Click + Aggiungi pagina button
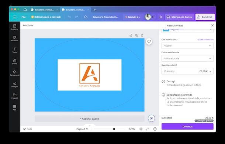 90,119
